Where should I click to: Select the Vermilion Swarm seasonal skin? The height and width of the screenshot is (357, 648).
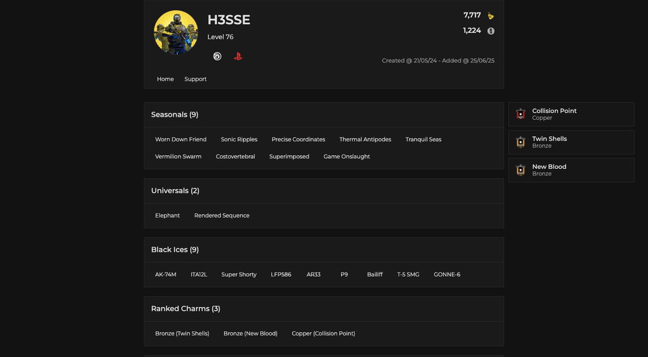[178, 156]
